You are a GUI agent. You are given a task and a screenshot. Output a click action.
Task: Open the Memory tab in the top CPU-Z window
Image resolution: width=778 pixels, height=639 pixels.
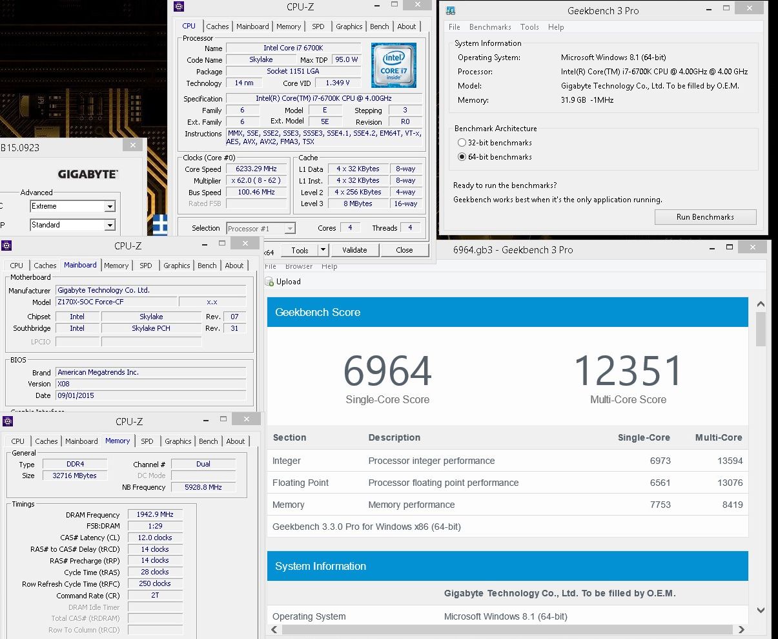click(289, 26)
